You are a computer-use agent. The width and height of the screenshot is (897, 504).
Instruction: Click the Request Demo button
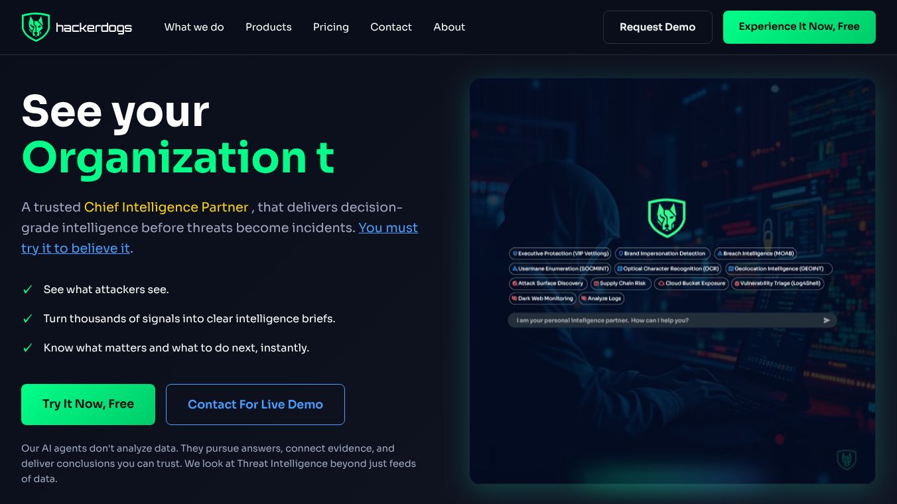657,27
